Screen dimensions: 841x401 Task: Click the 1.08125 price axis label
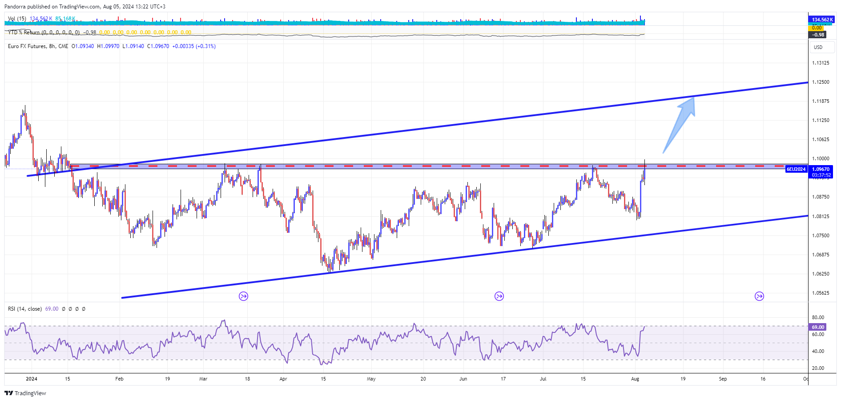coord(821,216)
